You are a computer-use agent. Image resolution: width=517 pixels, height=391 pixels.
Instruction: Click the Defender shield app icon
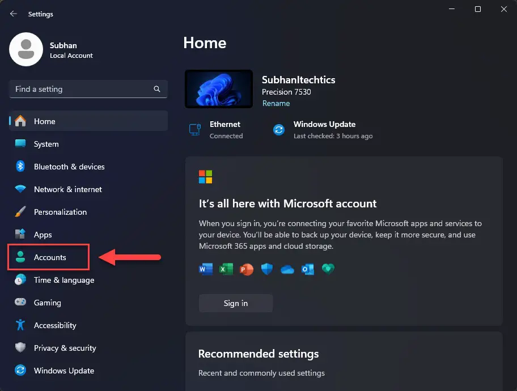[267, 269]
